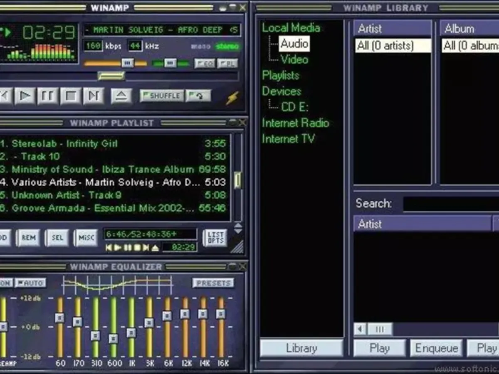Open Playlists in the library tree
Image resolution: width=499 pixels, height=374 pixels.
(281, 75)
